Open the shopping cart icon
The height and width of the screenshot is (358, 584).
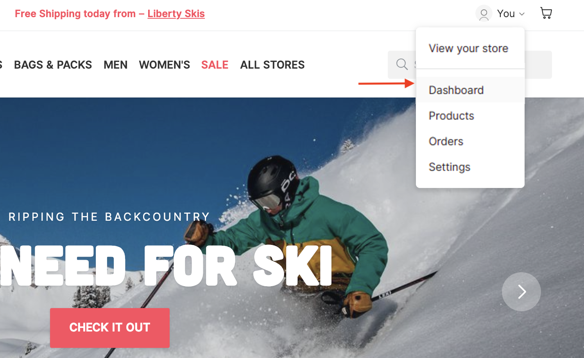(546, 13)
